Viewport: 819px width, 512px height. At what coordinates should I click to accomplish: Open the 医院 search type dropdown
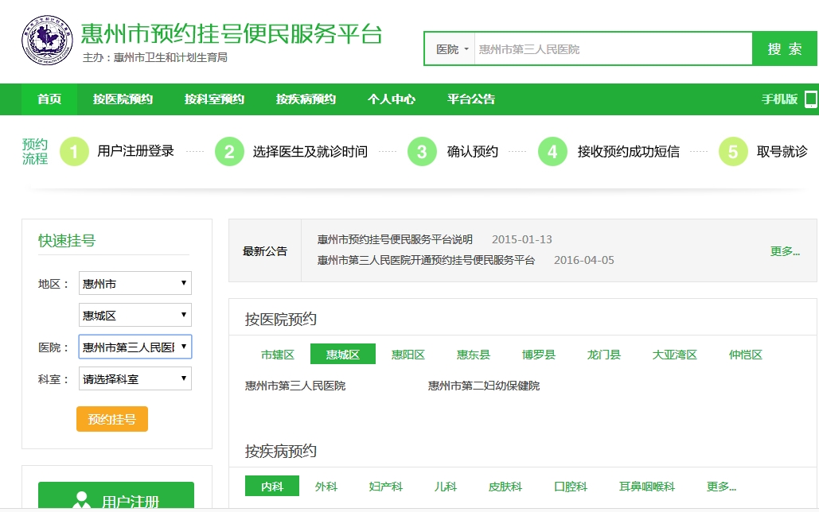click(451, 49)
